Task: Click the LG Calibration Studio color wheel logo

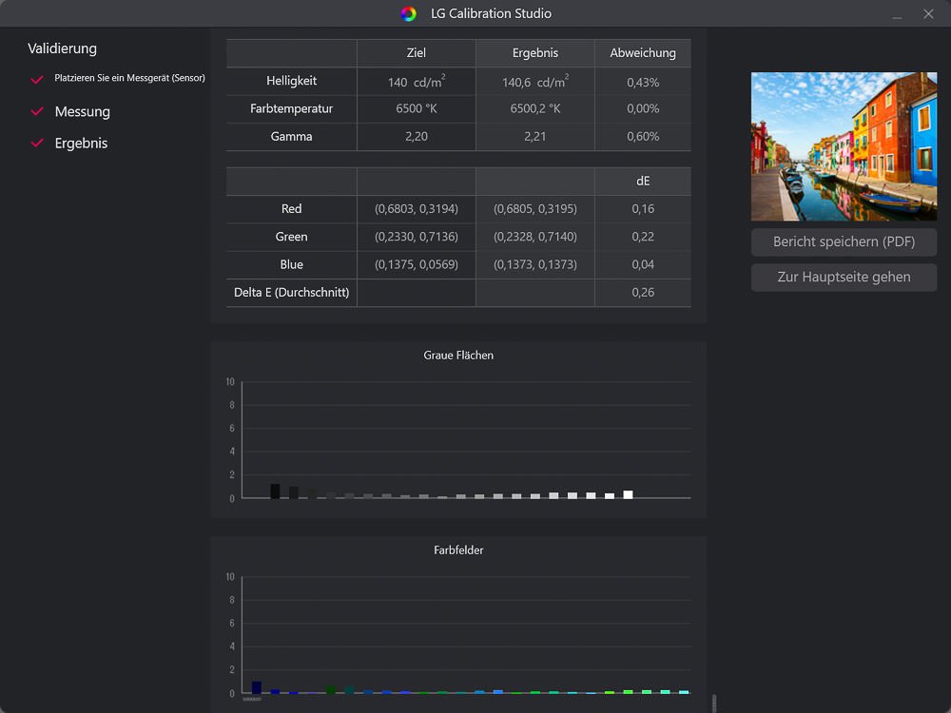Action: point(408,13)
